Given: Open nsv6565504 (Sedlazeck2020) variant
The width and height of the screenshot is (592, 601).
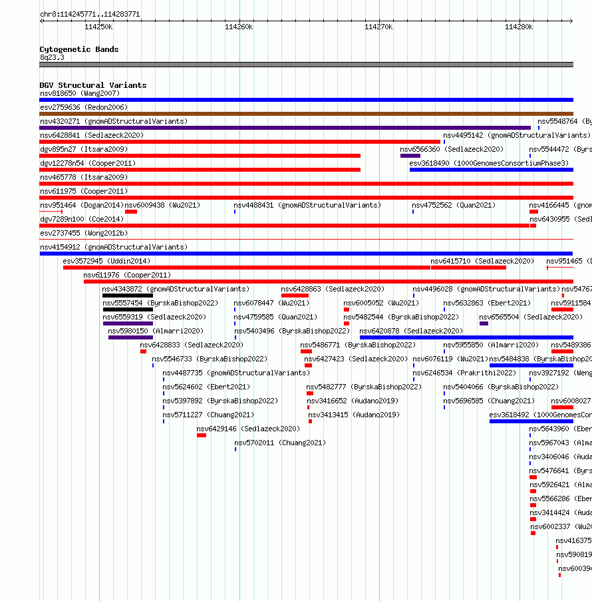Looking at the screenshot, I should click(531, 317).
